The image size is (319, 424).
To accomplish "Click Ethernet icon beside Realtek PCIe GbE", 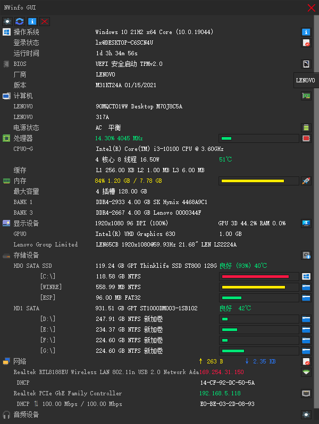I will [x=306, y=393].
